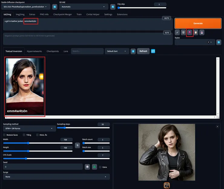The image size is (224, 189).
Task: Expand the Script dropdown
Action: pos(56,177)
